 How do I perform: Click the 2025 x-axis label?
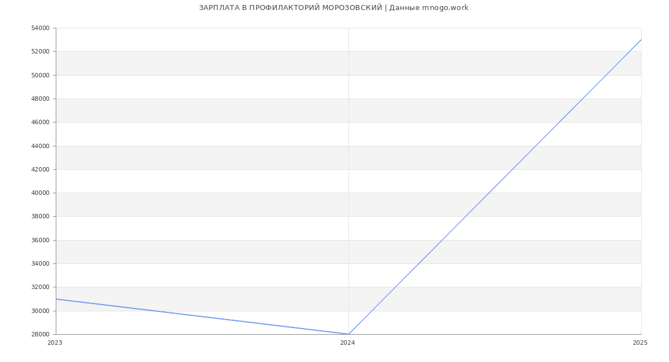click(x=640, y=343)
